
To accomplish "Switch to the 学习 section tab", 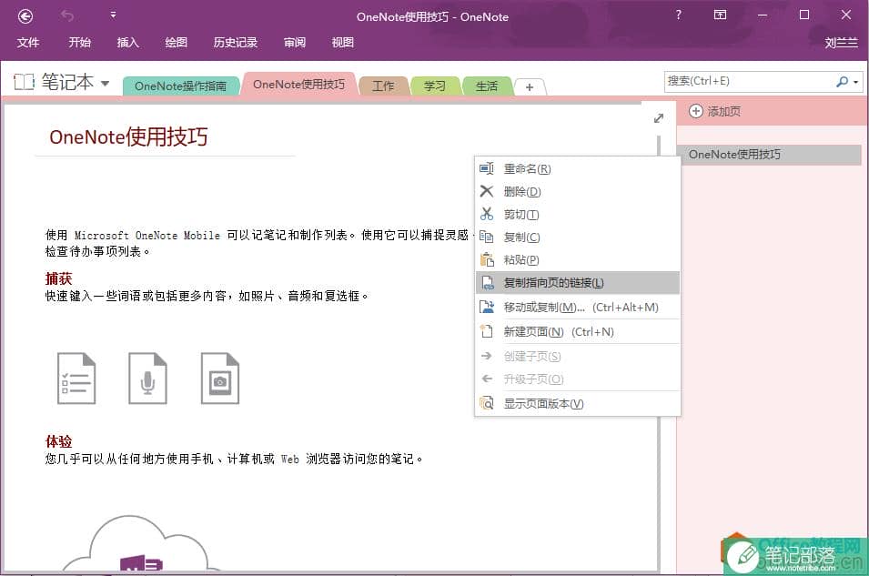I will point(435,86).
